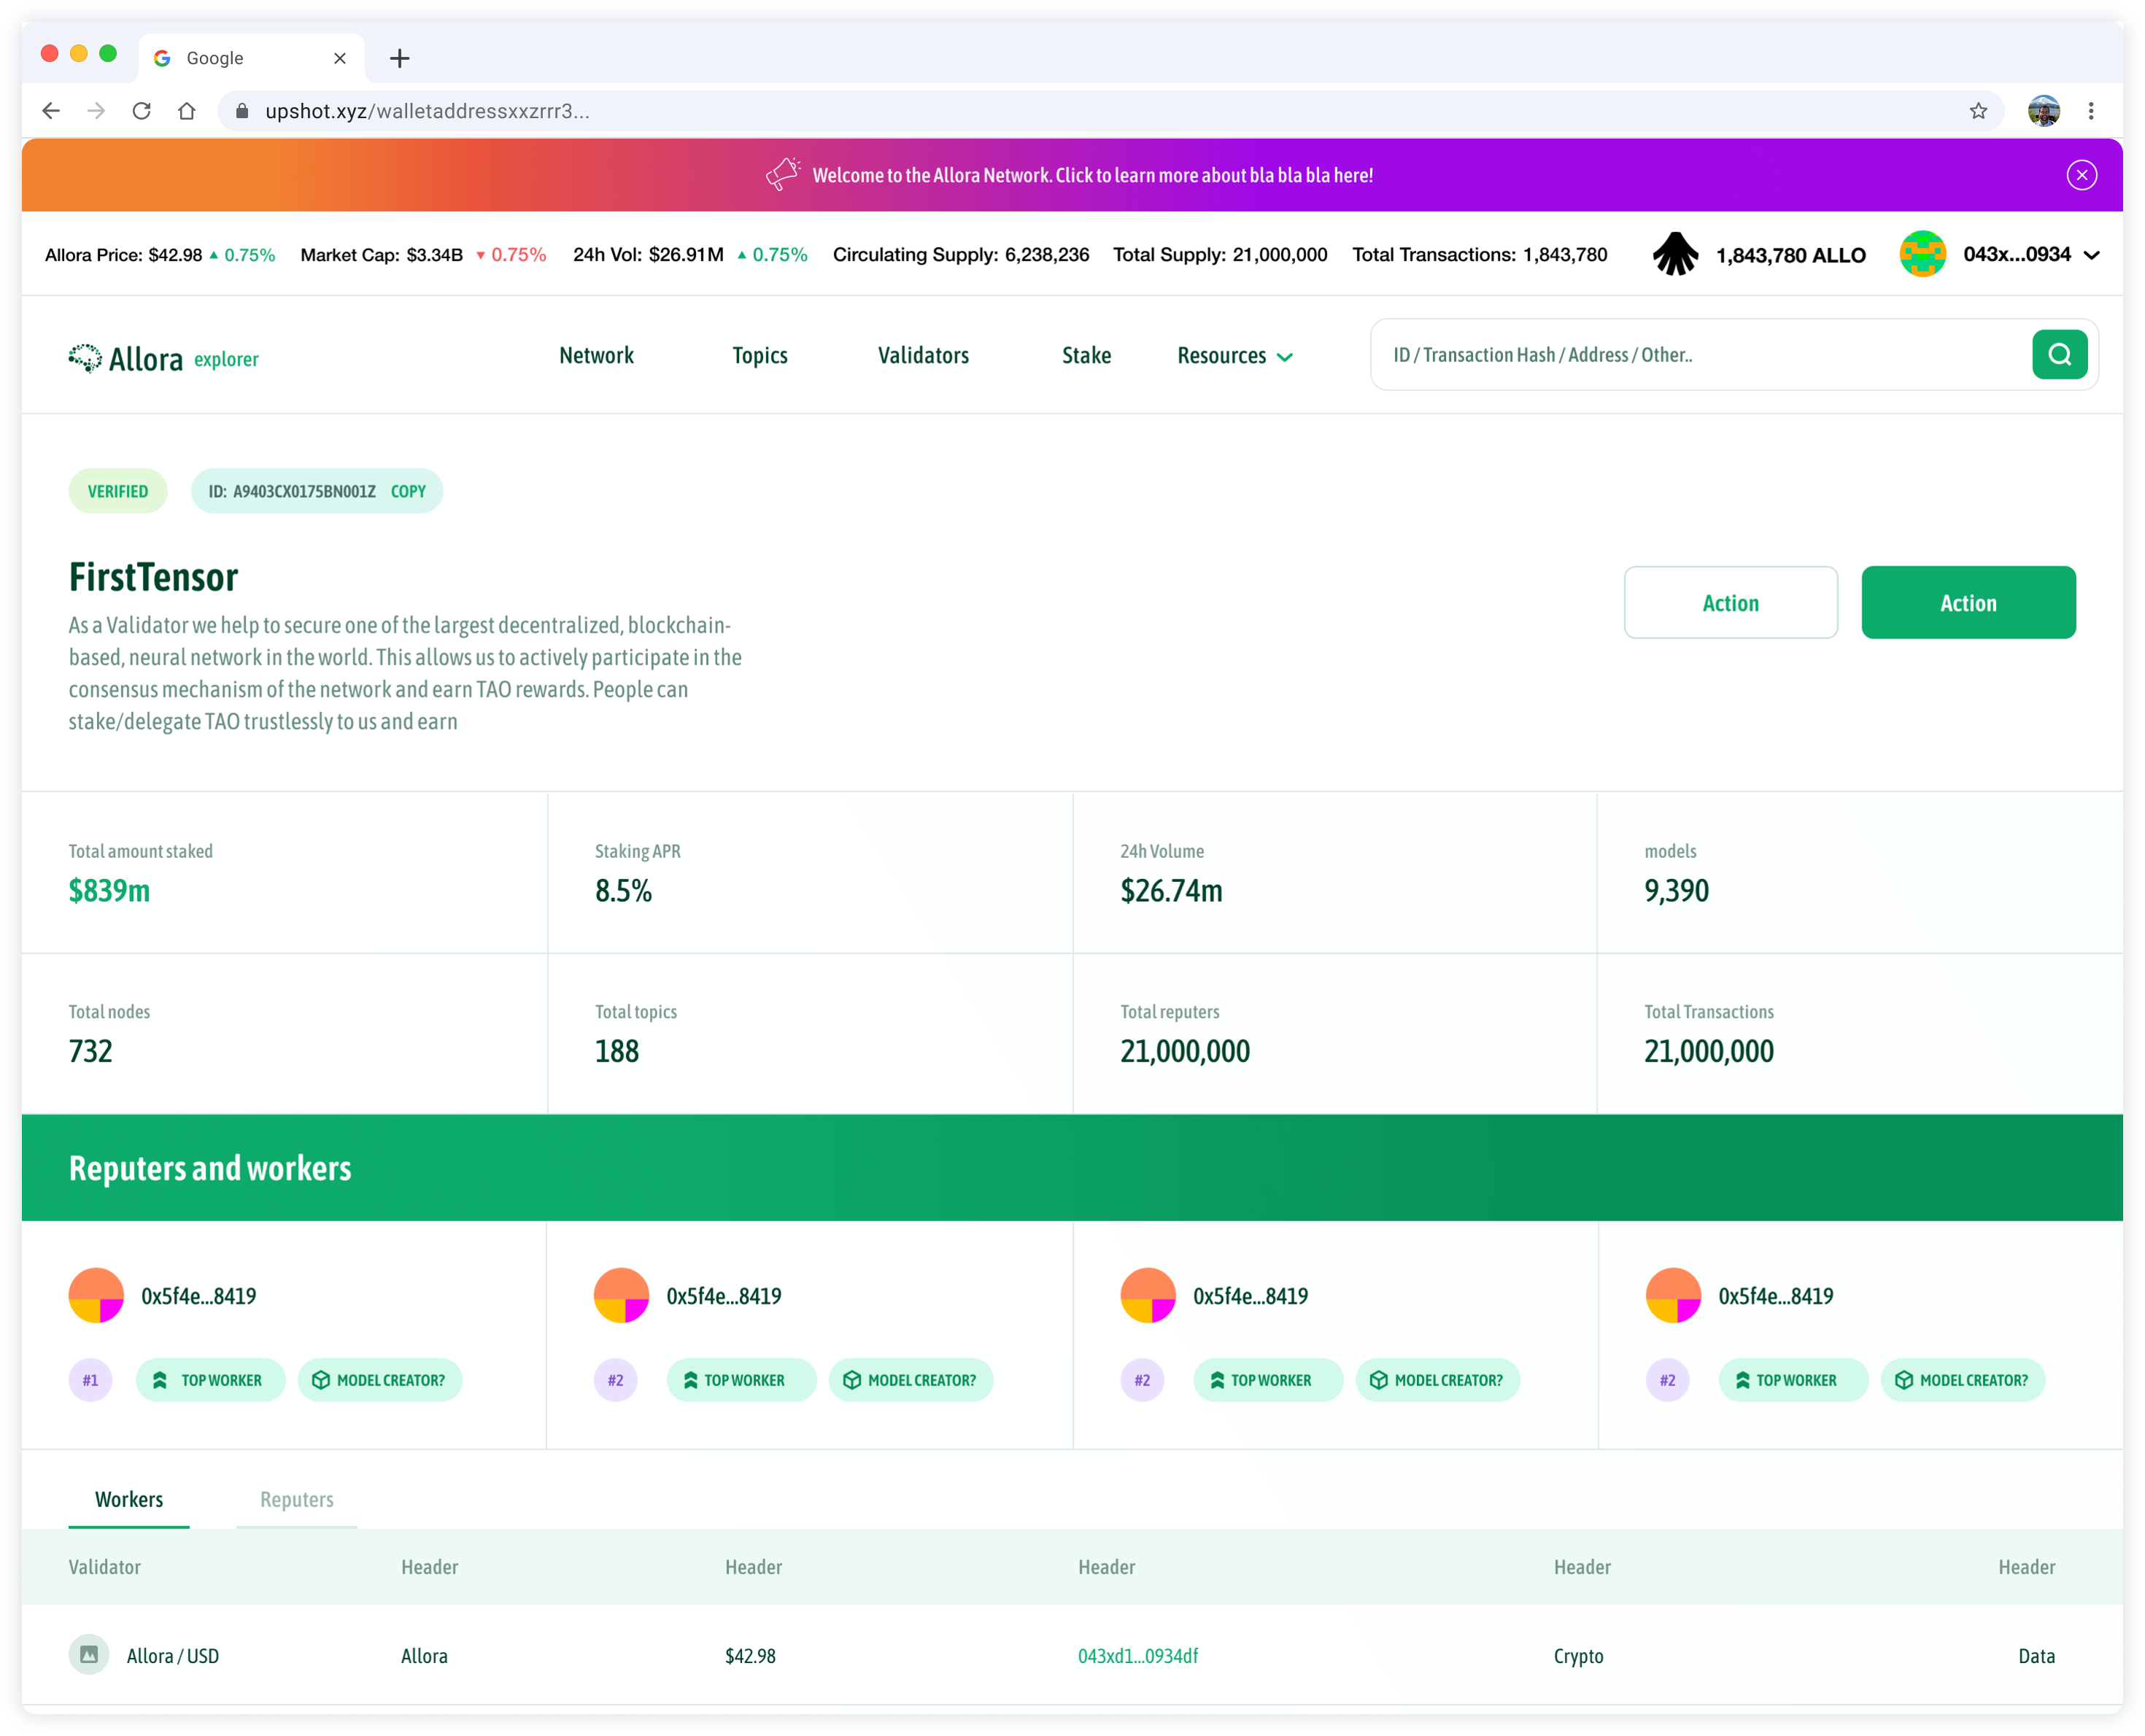This screenshot has height=1736, width=2145.
Task: Click the FirstTensor validator title
Action: click(x=153, y=577)
